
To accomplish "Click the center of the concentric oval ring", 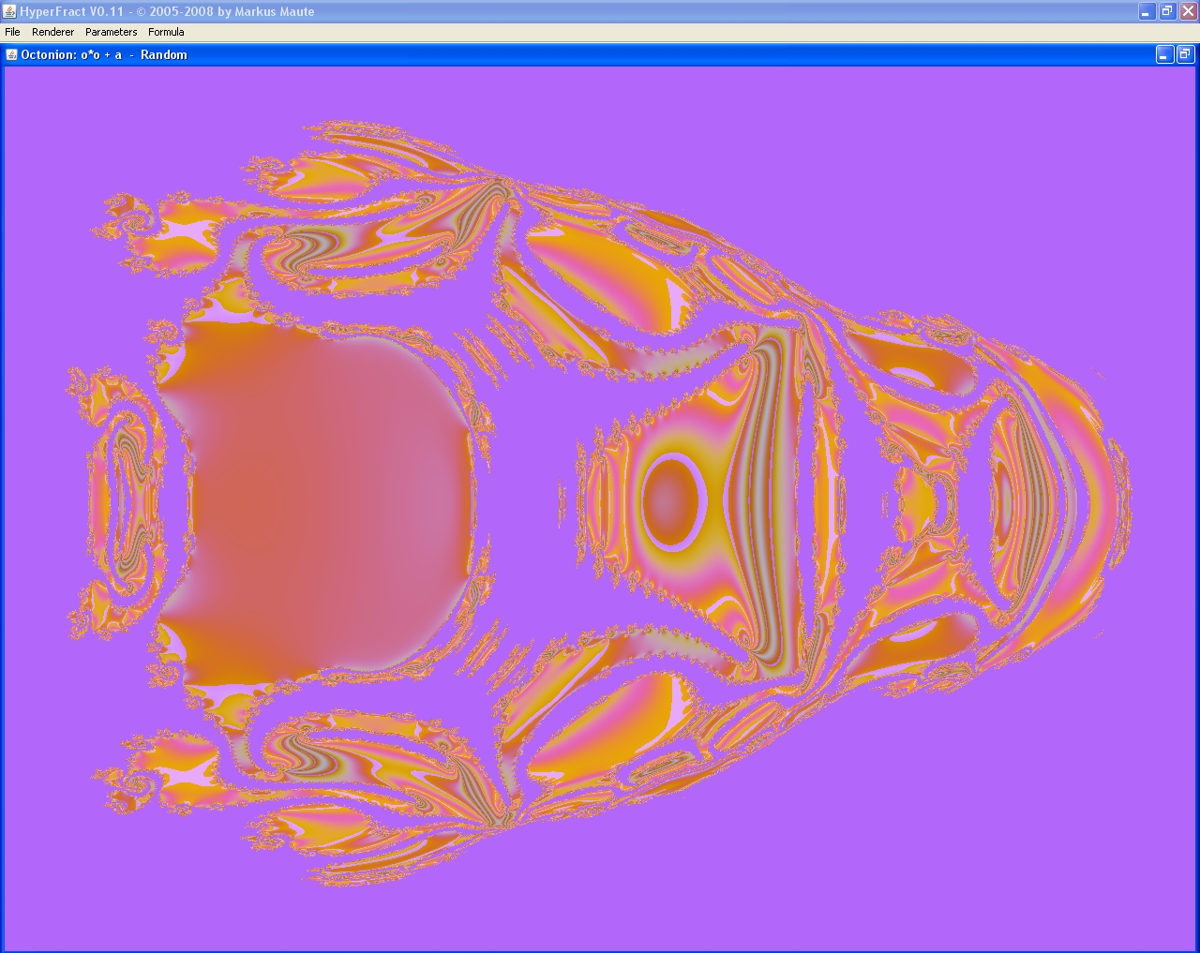I will 672,500.
